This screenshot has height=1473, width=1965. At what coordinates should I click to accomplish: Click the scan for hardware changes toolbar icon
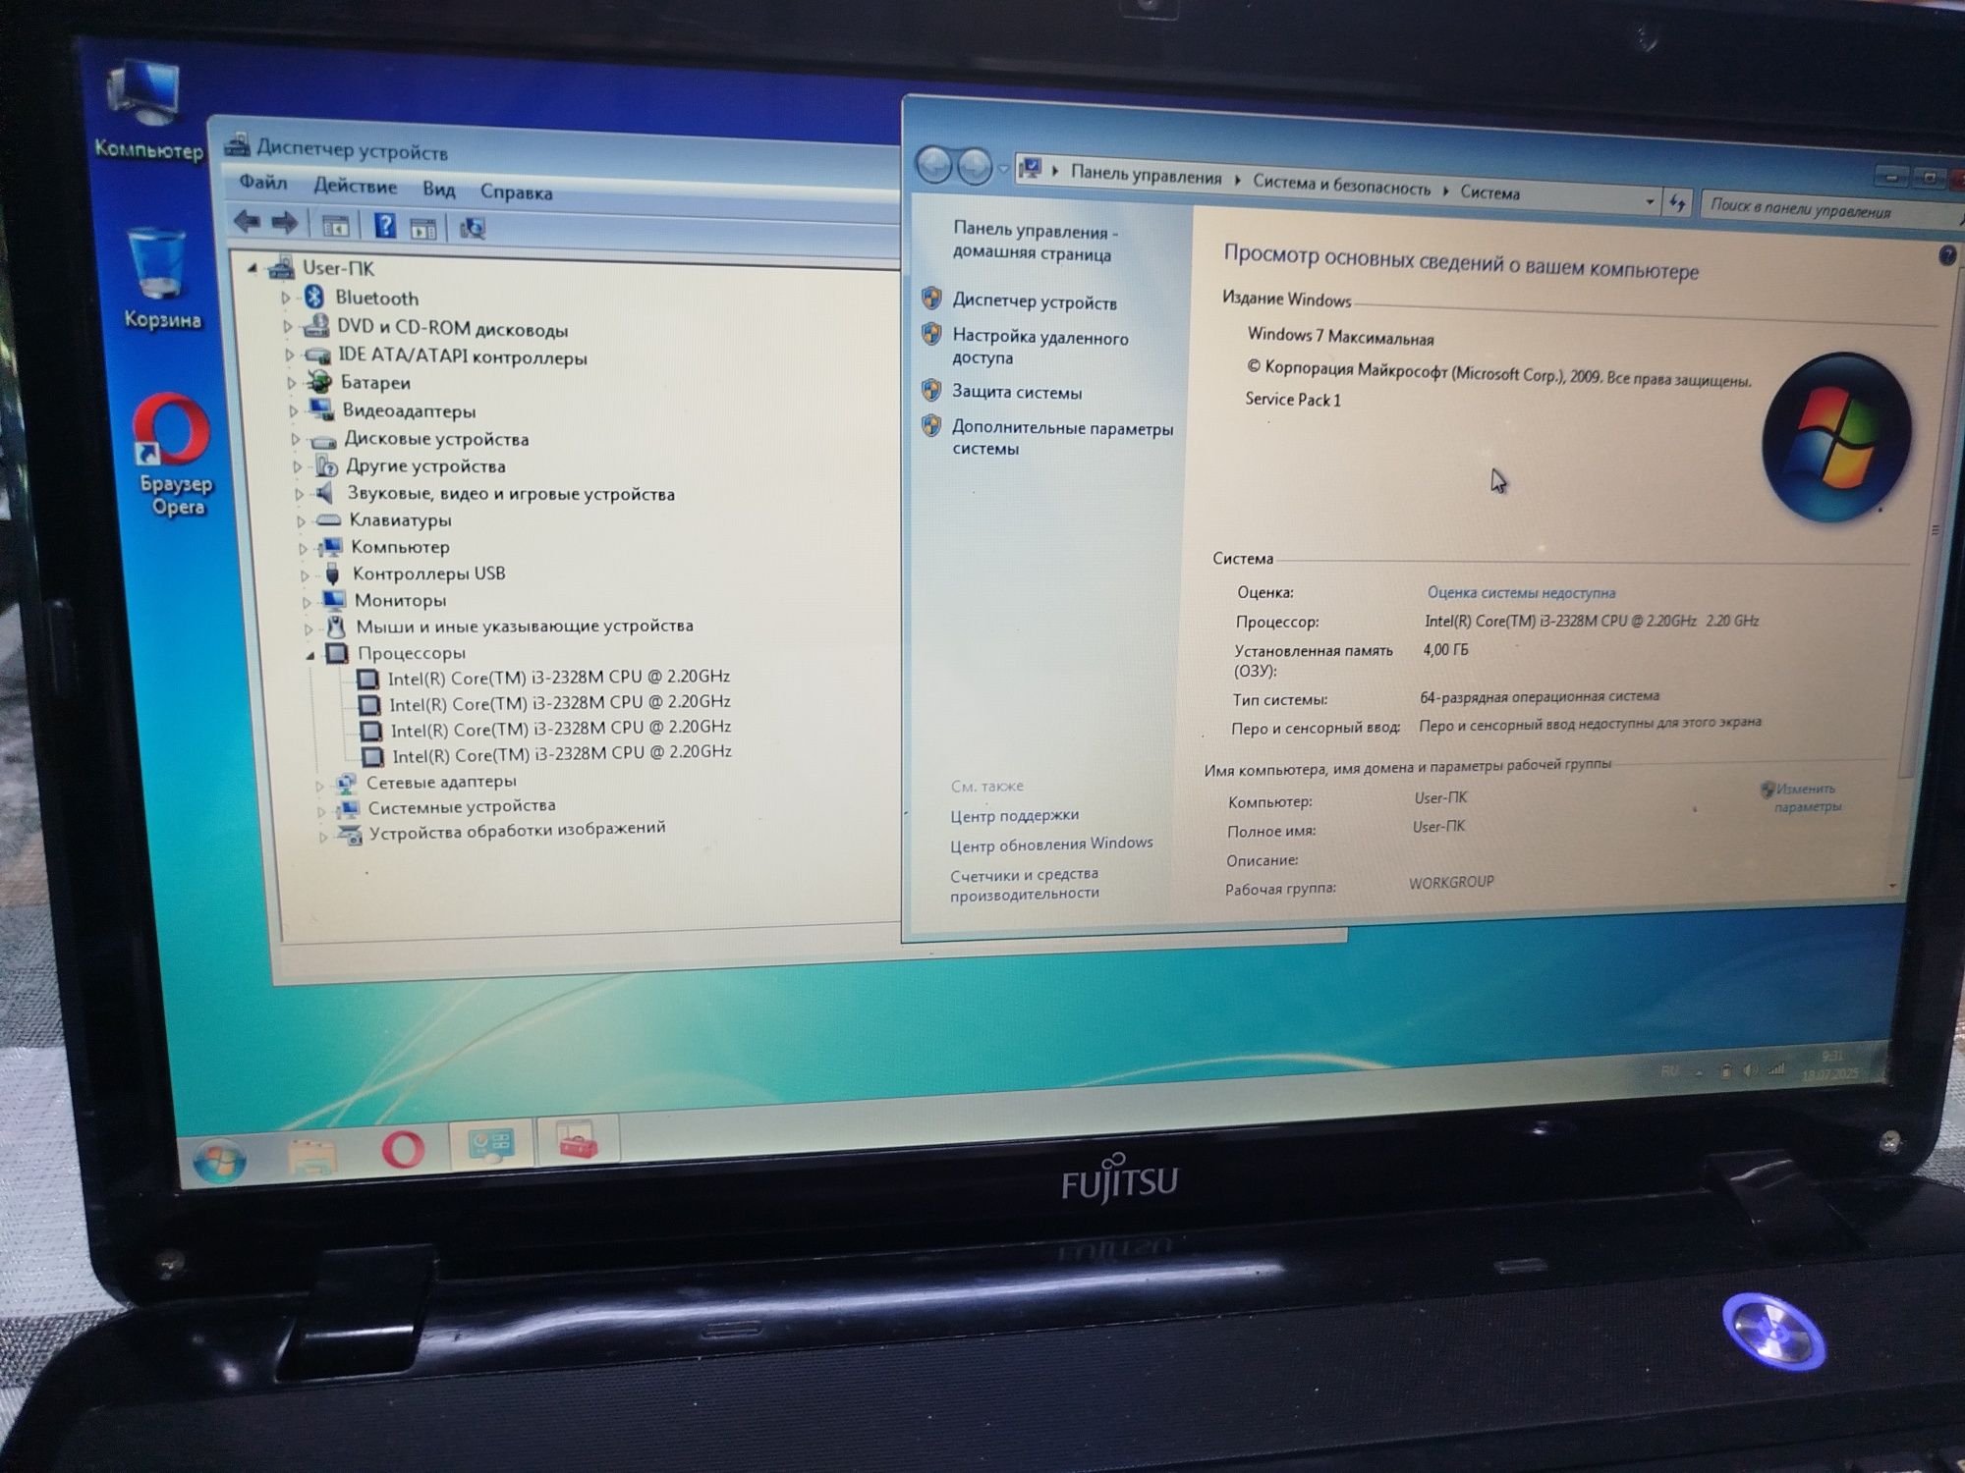click(473, 229)
